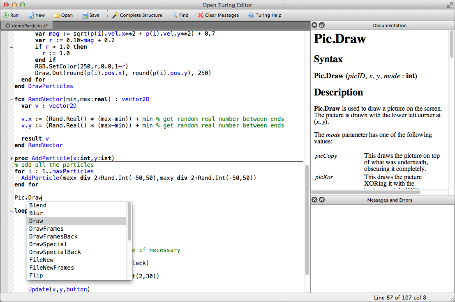Save the current file
The image size is (455, 302).
click(x=90, y=15)
